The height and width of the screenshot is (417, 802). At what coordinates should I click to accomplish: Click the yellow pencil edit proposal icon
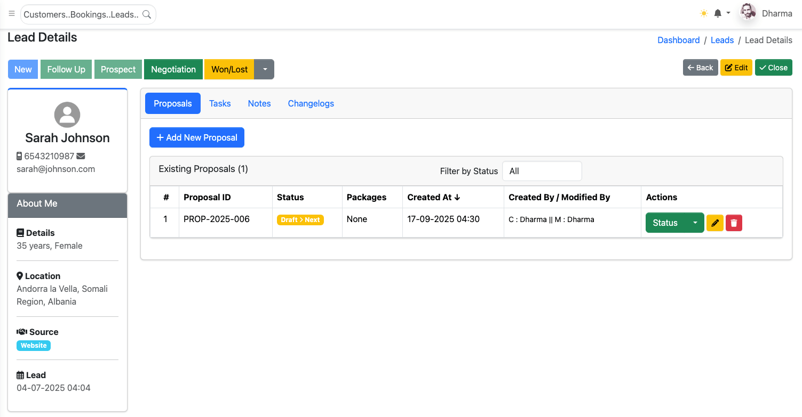(x=715, y=223)
